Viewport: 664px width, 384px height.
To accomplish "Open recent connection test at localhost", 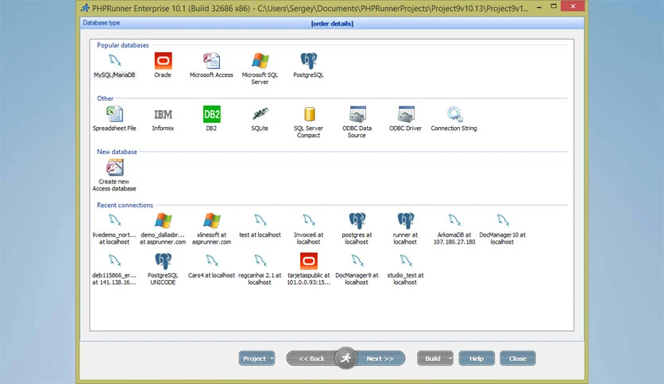I will click(260, 226).
